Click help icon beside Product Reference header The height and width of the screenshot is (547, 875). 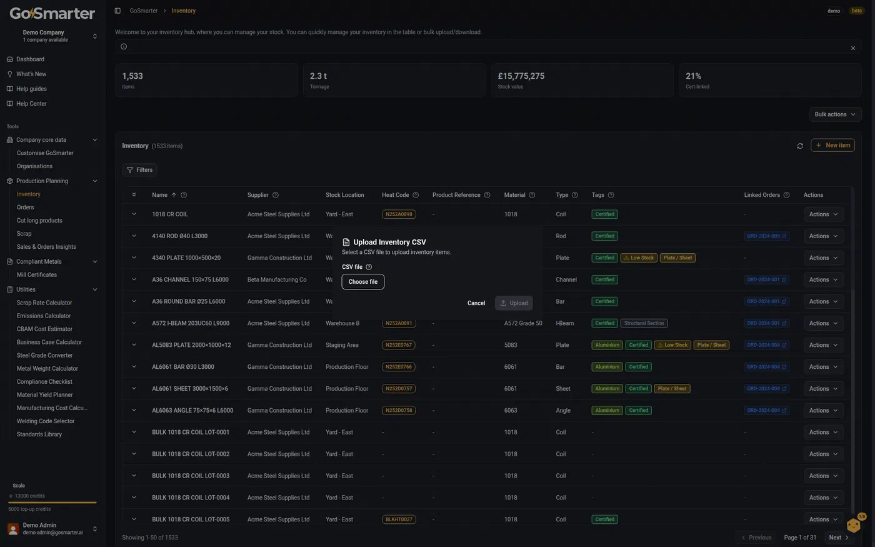487,195
